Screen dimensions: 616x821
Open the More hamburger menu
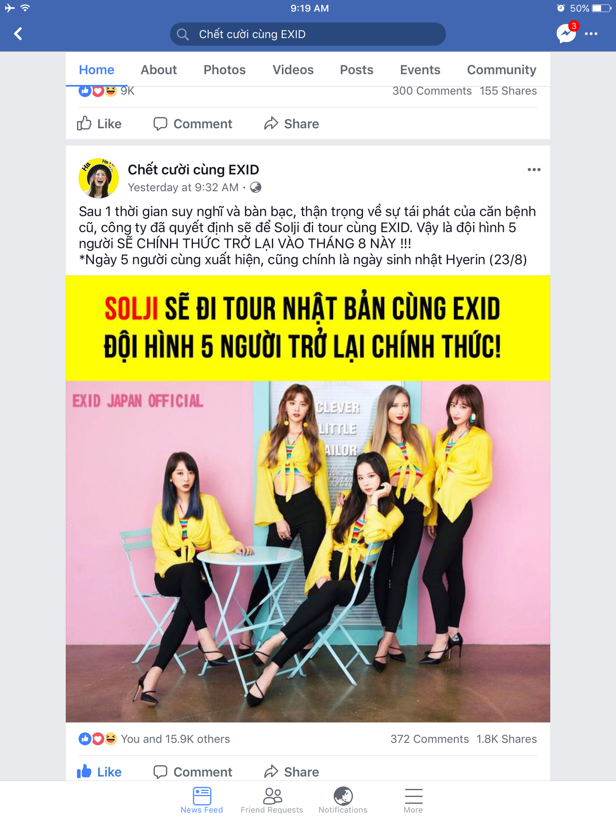coord(413,800)
